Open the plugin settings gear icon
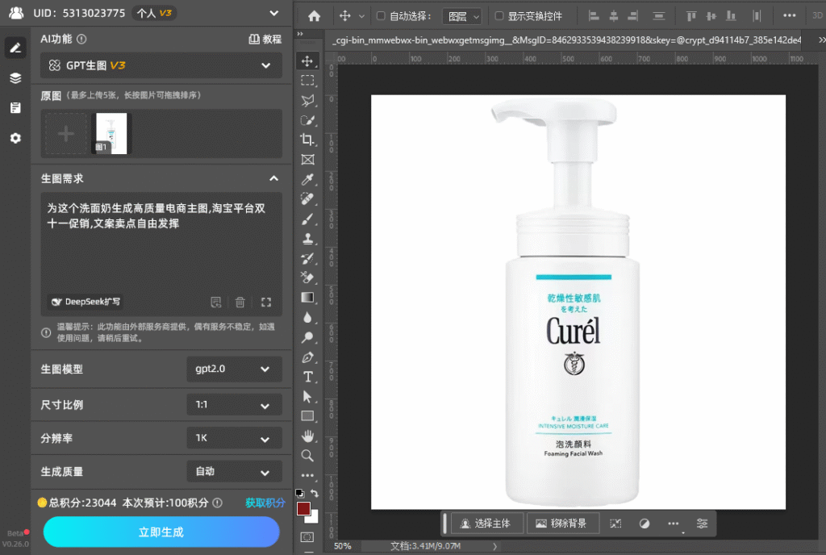Viewport: 826px width, 555px height. coord(15,138)
